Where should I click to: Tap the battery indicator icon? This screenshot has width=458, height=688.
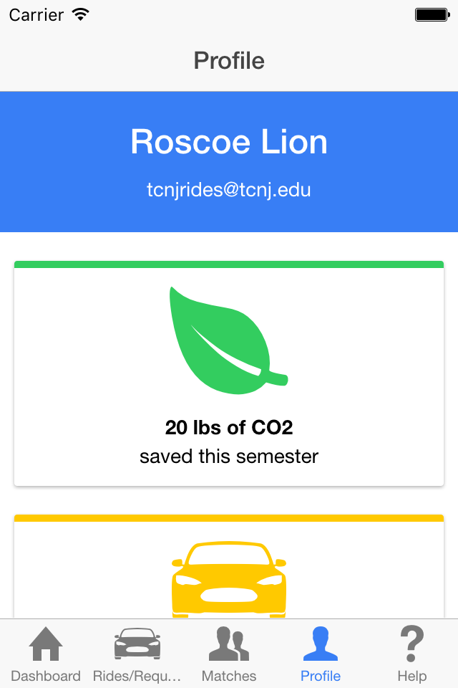pos(432,15)
